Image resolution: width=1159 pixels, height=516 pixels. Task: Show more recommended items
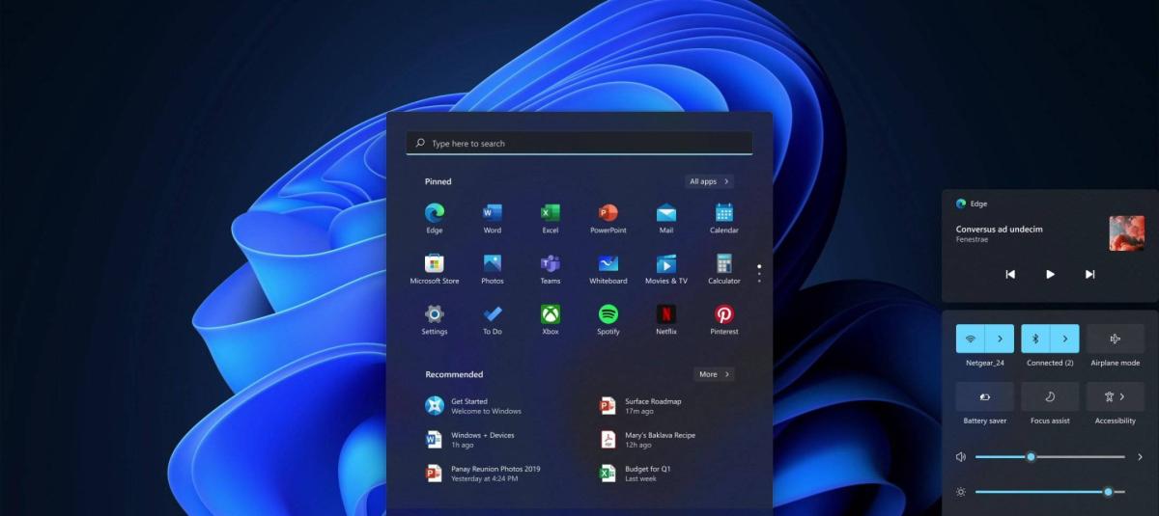coord(714,374)
